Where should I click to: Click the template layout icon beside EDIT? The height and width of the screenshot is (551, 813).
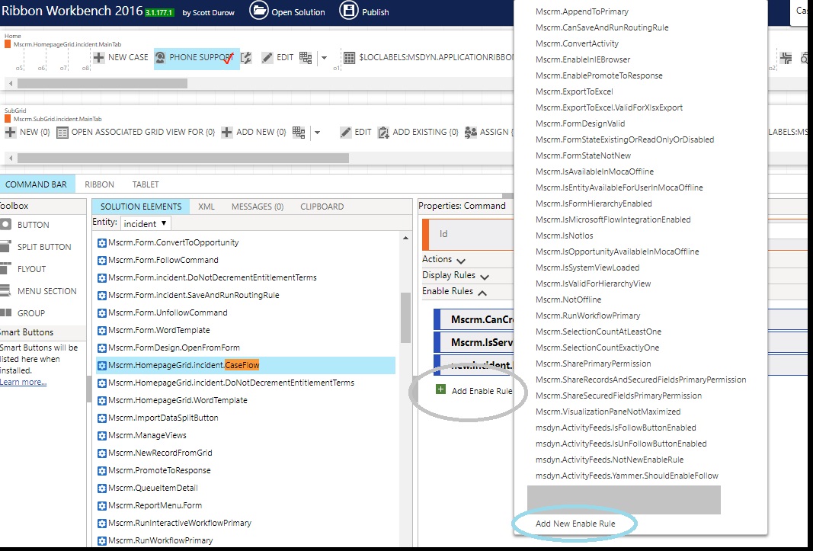click(x=305, y=57)
